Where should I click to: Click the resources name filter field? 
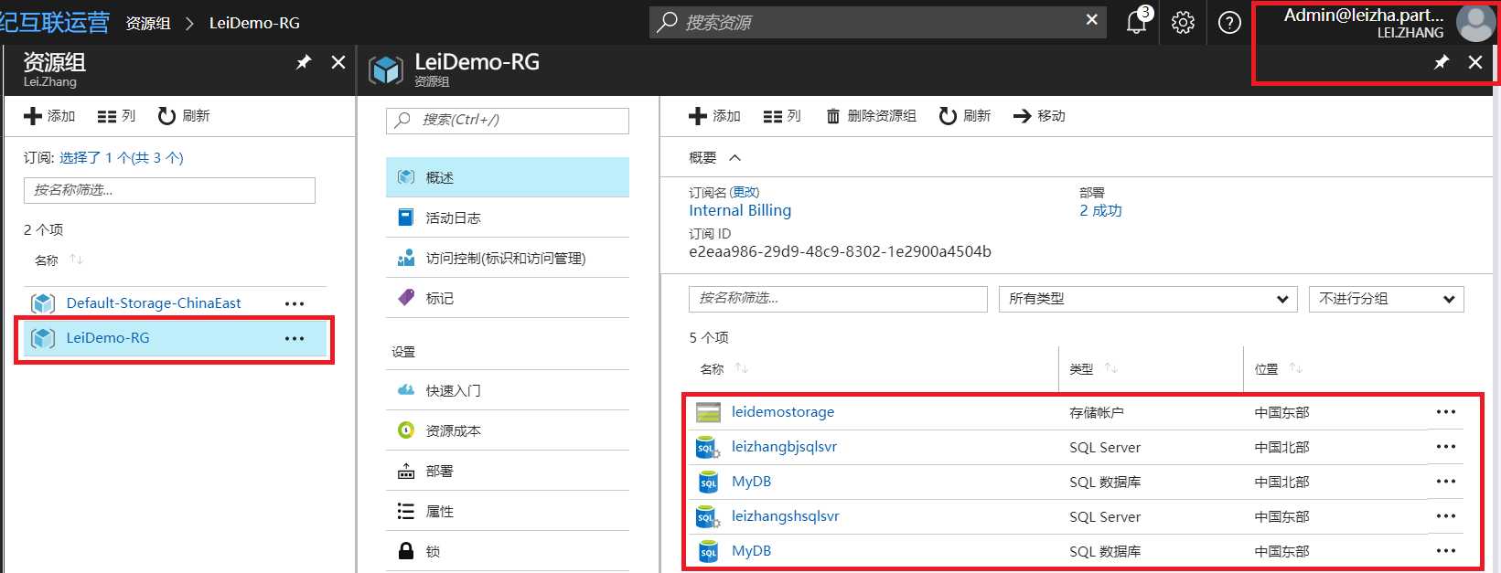click(838, 299)
